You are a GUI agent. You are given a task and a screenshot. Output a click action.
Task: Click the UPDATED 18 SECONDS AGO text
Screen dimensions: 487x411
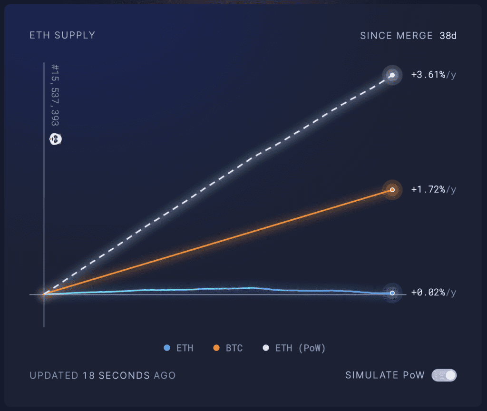point(103,376)
